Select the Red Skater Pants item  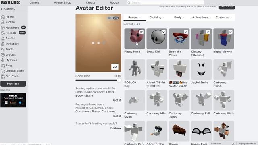(x=179, y=70)
